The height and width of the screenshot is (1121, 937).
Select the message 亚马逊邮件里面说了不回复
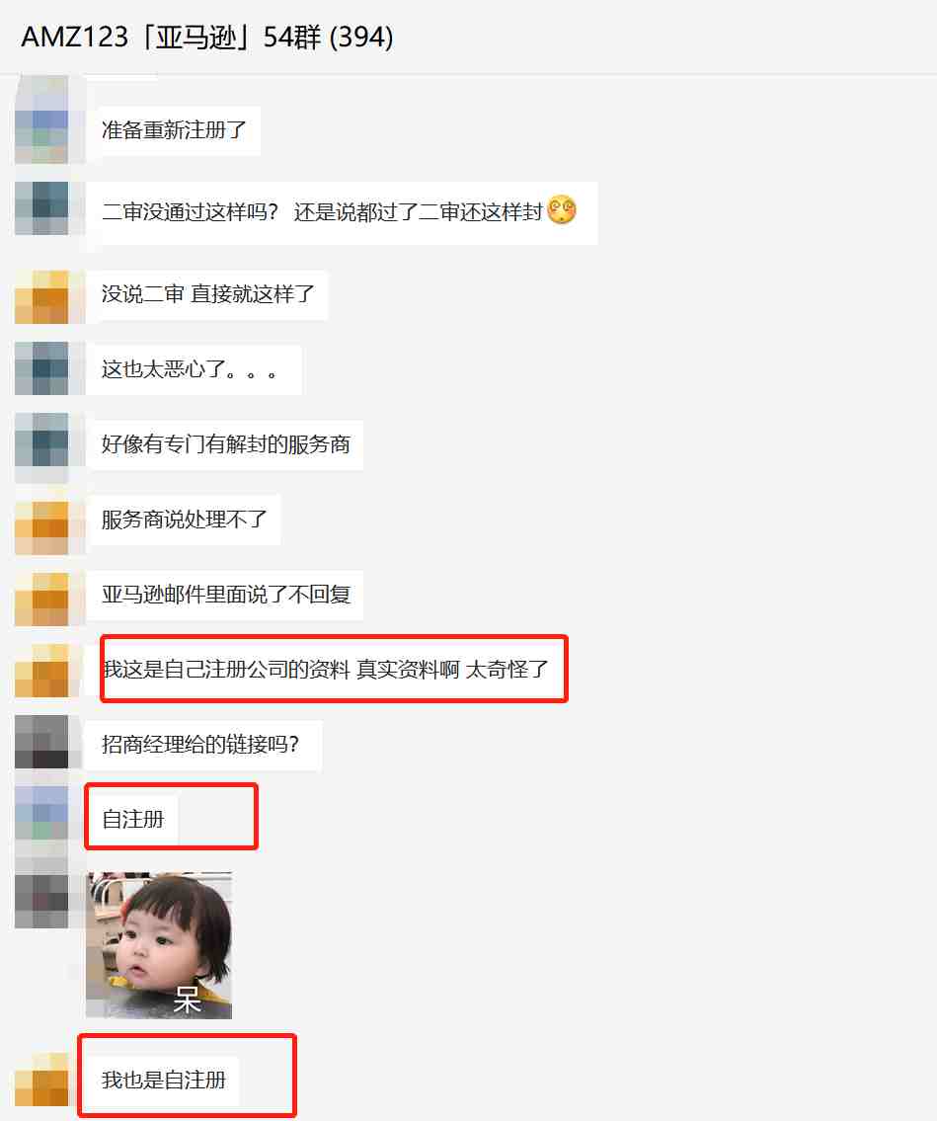click(x=225, y=595)
